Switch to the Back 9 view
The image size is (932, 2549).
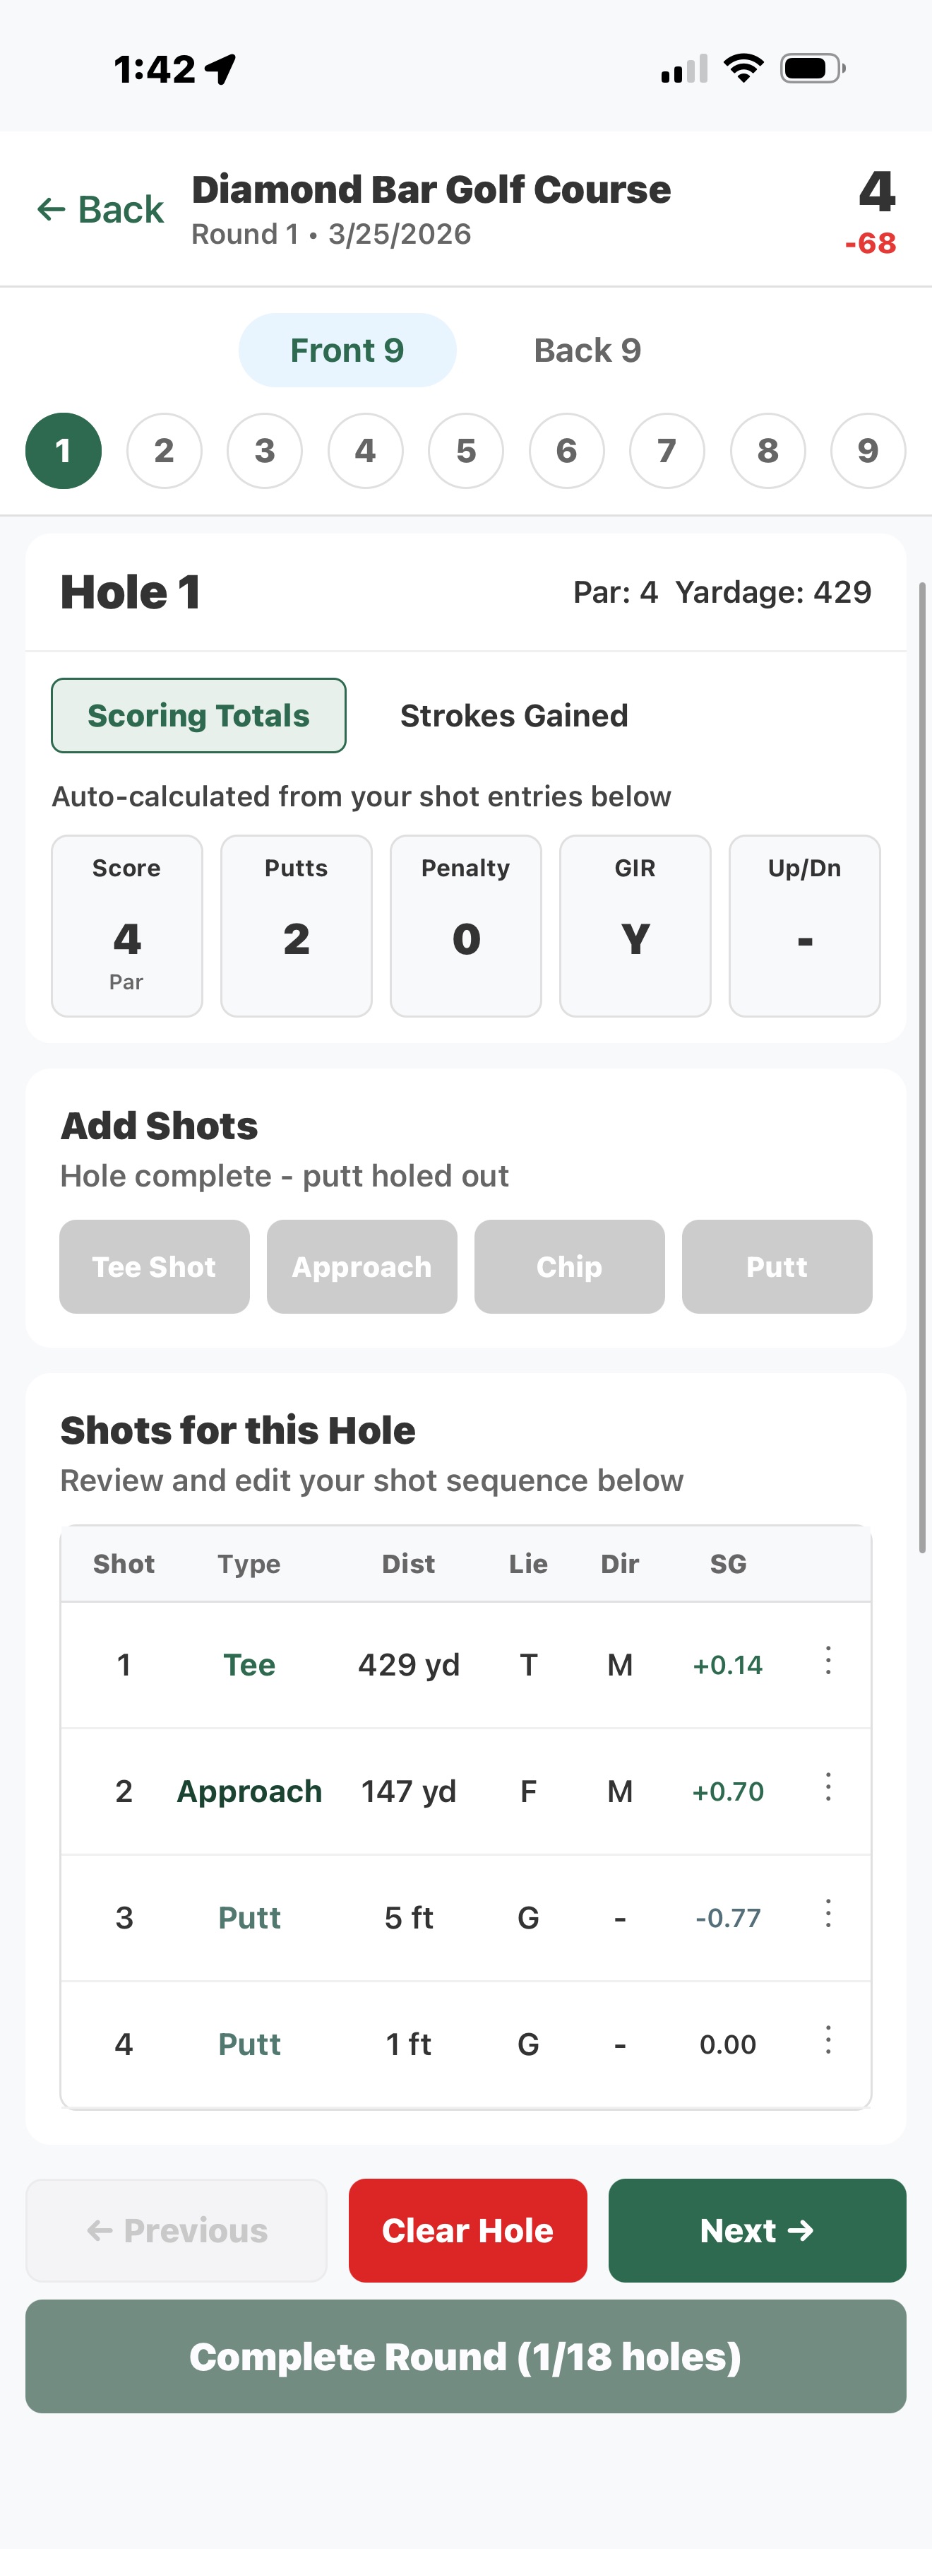[587, 349]
